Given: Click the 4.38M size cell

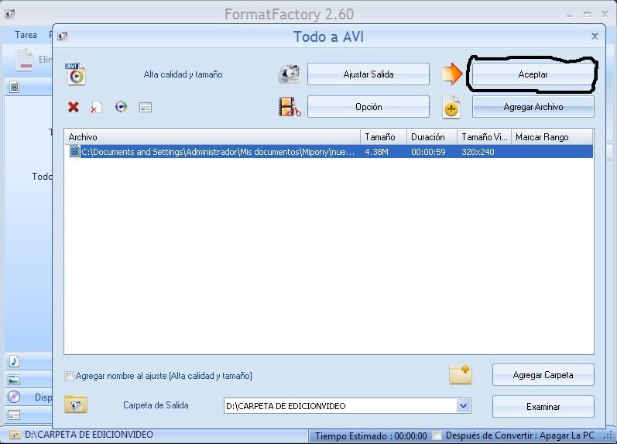Looking at the screenshot, I should tap(376, 152).
